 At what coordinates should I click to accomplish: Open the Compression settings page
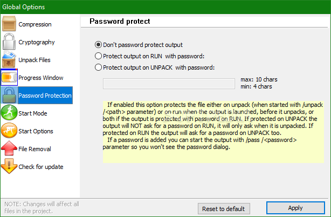pyautogui.click(x=35, y=24)
